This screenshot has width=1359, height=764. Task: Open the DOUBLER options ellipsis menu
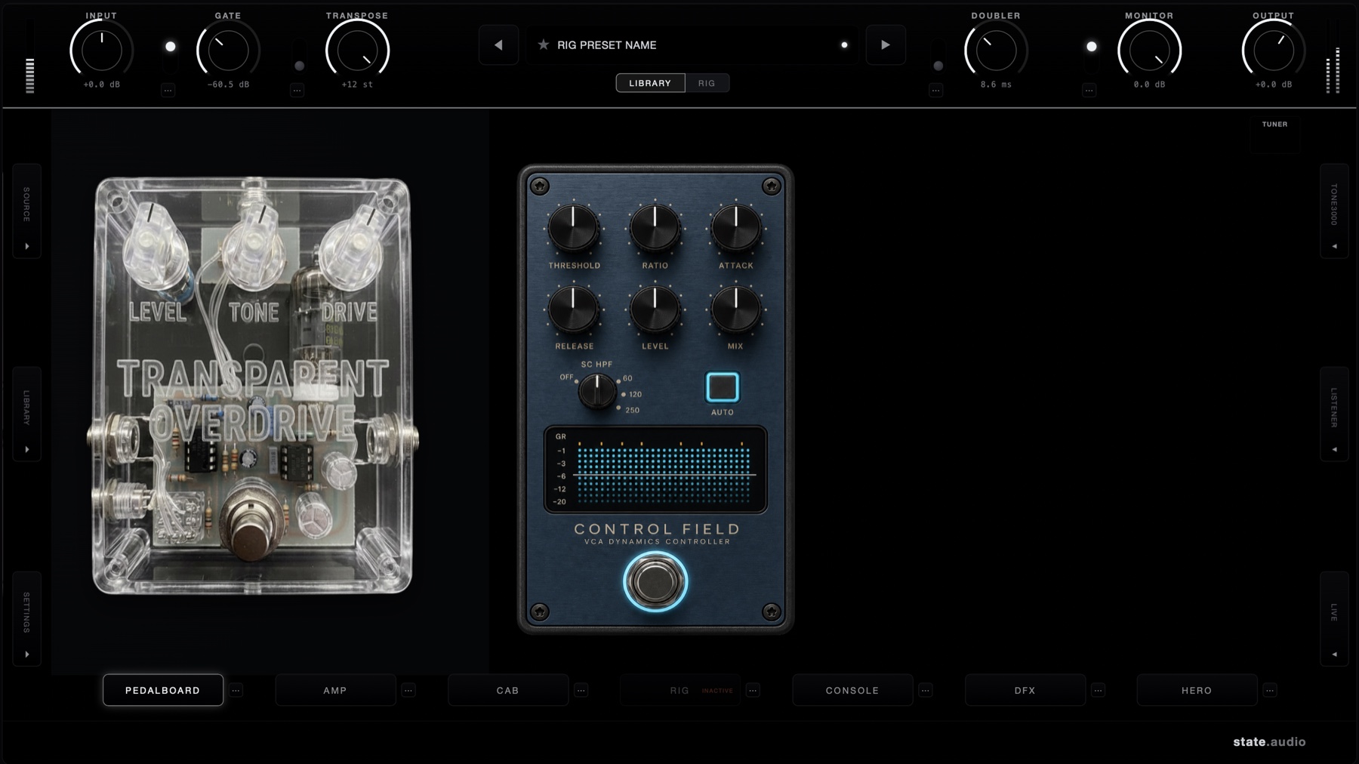coord(936,91)
